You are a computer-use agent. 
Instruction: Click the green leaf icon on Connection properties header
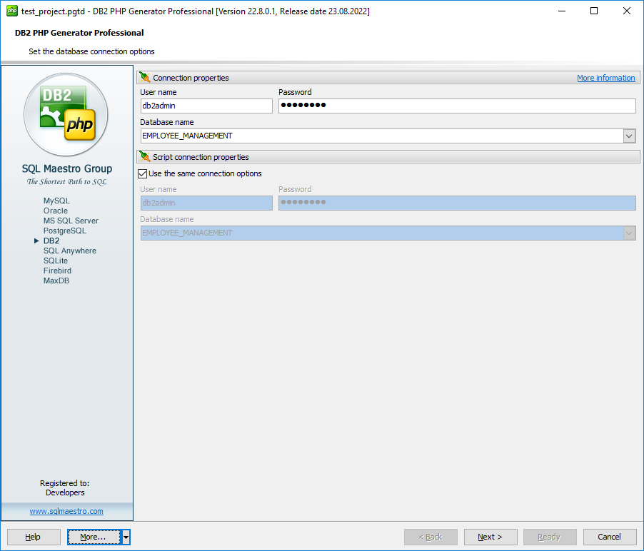tap(143, 77)
